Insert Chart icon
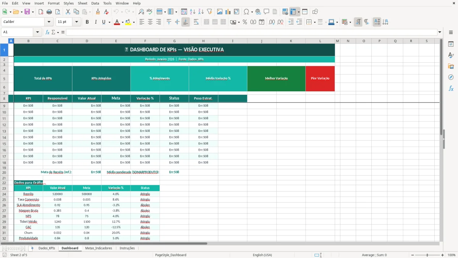The width and height of the screenshot is (458, 258). 228,12
